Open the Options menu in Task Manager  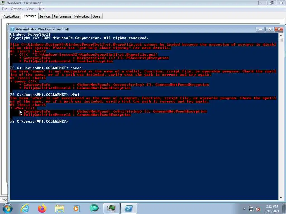tap(16, 9)
